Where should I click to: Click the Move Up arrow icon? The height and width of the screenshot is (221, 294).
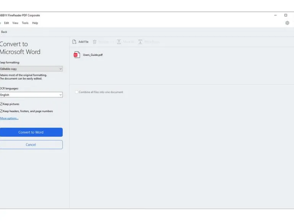click(x=119, y=42)
